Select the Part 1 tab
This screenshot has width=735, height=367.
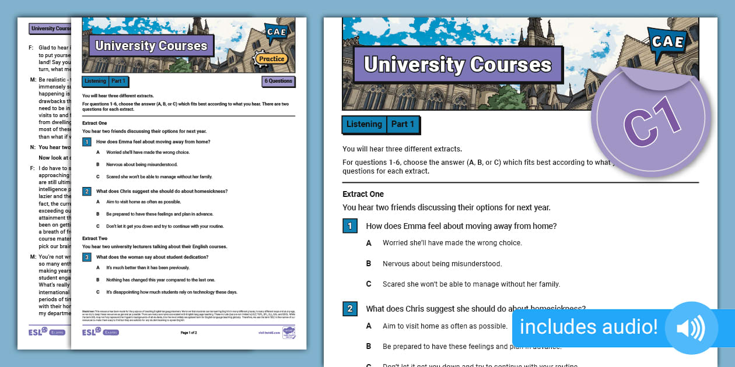coord(402,124)
